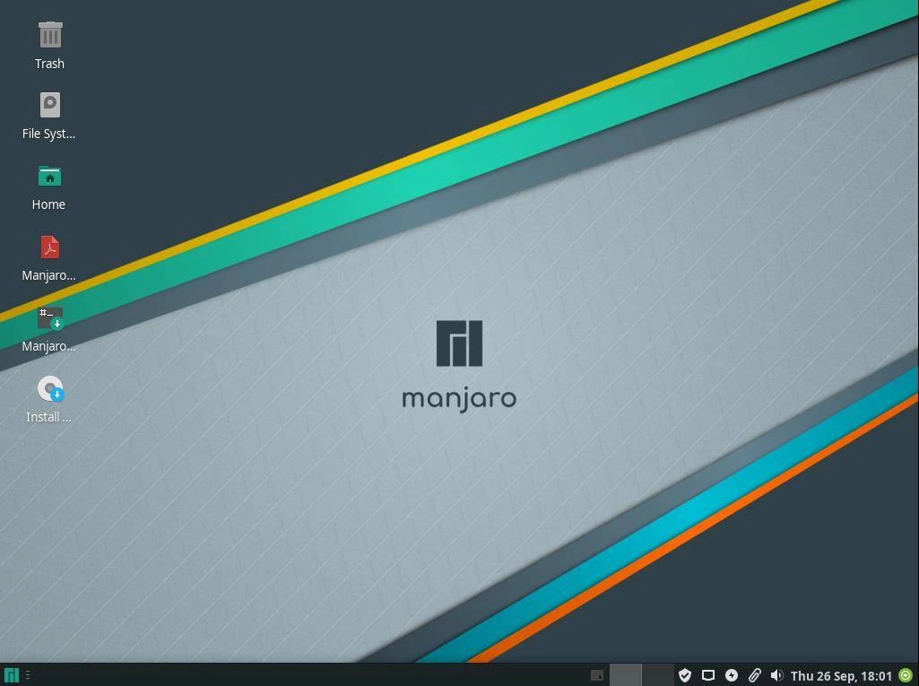The height and width of the screenshot is (686, 919).
Task: Select the Manjaro terminal installer icon
Action: pyautogui.click(x=50, y=318)
